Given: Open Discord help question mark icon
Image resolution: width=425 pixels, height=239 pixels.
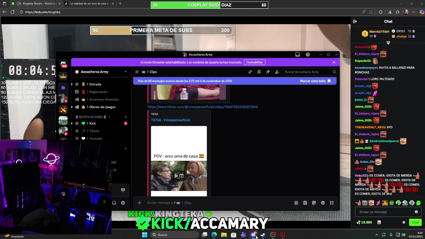Looking at the screenshot, I should coord(308,54).
